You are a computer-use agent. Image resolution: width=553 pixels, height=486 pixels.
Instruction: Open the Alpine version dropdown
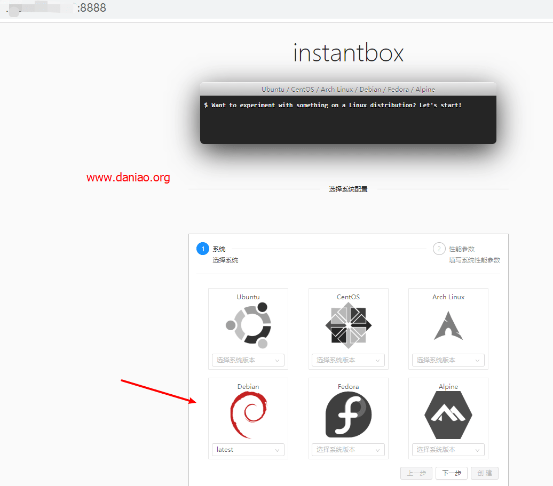pos(448,450)
